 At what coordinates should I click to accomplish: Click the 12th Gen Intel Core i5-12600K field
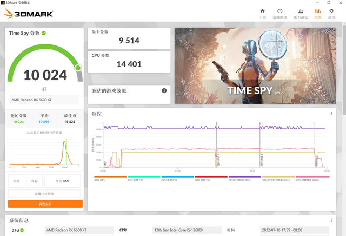tap(187, 230)
